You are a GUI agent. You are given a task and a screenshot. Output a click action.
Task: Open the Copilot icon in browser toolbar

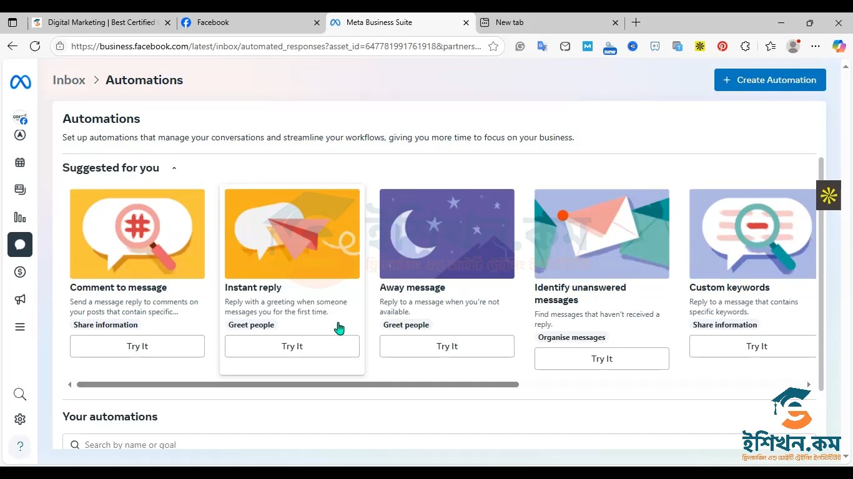point(839,46)
